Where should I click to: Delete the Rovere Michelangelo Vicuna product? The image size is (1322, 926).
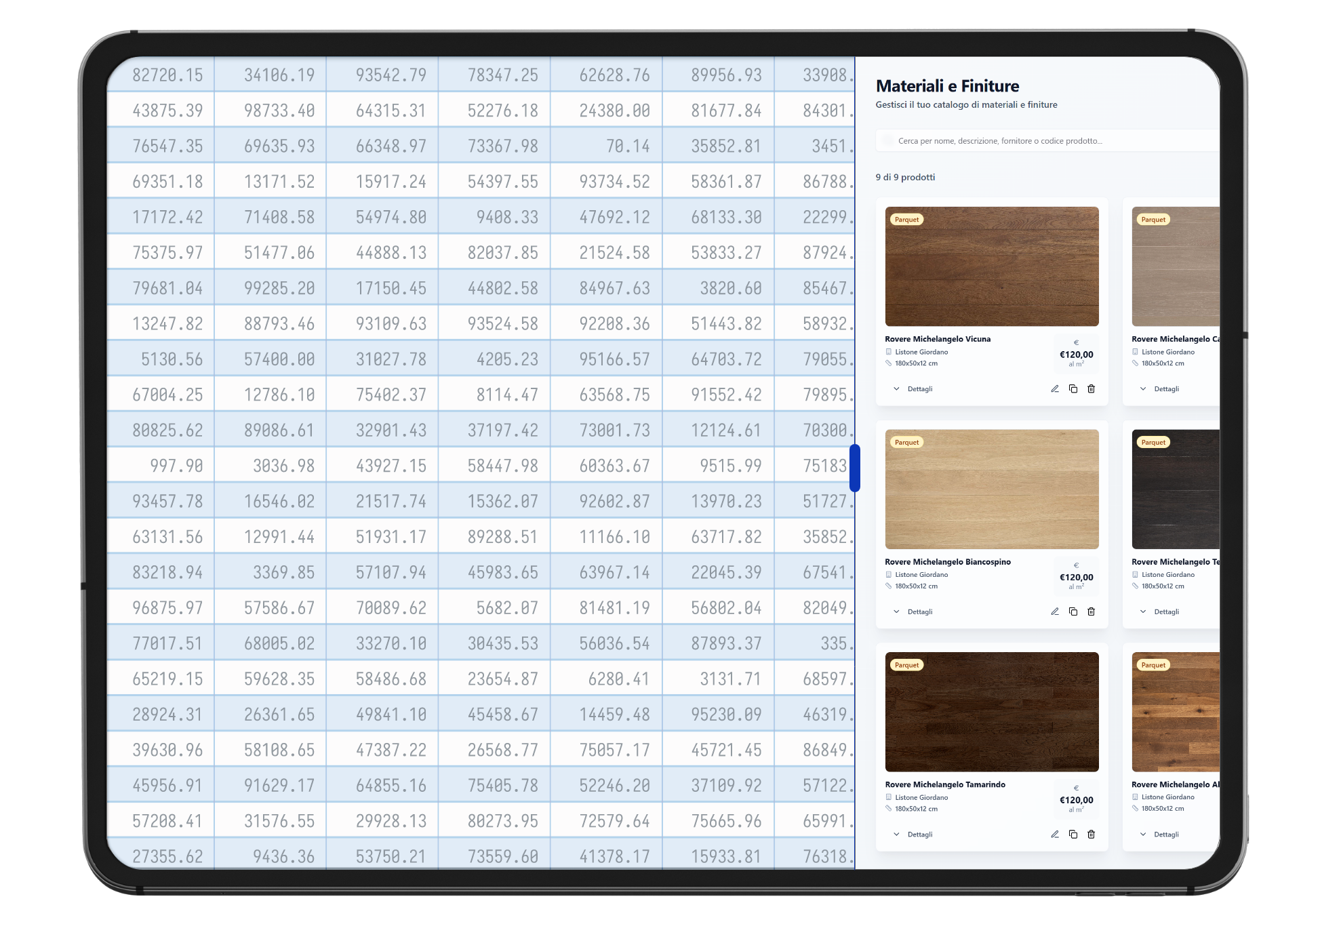[1091, 389]
